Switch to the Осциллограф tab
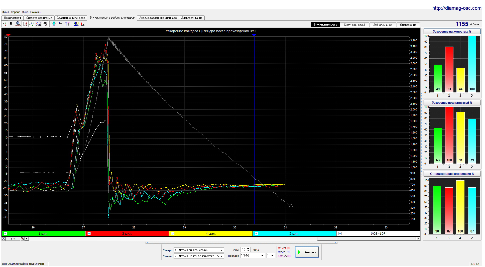This screenshot has width=485, height=267. (x=13, y=18)
